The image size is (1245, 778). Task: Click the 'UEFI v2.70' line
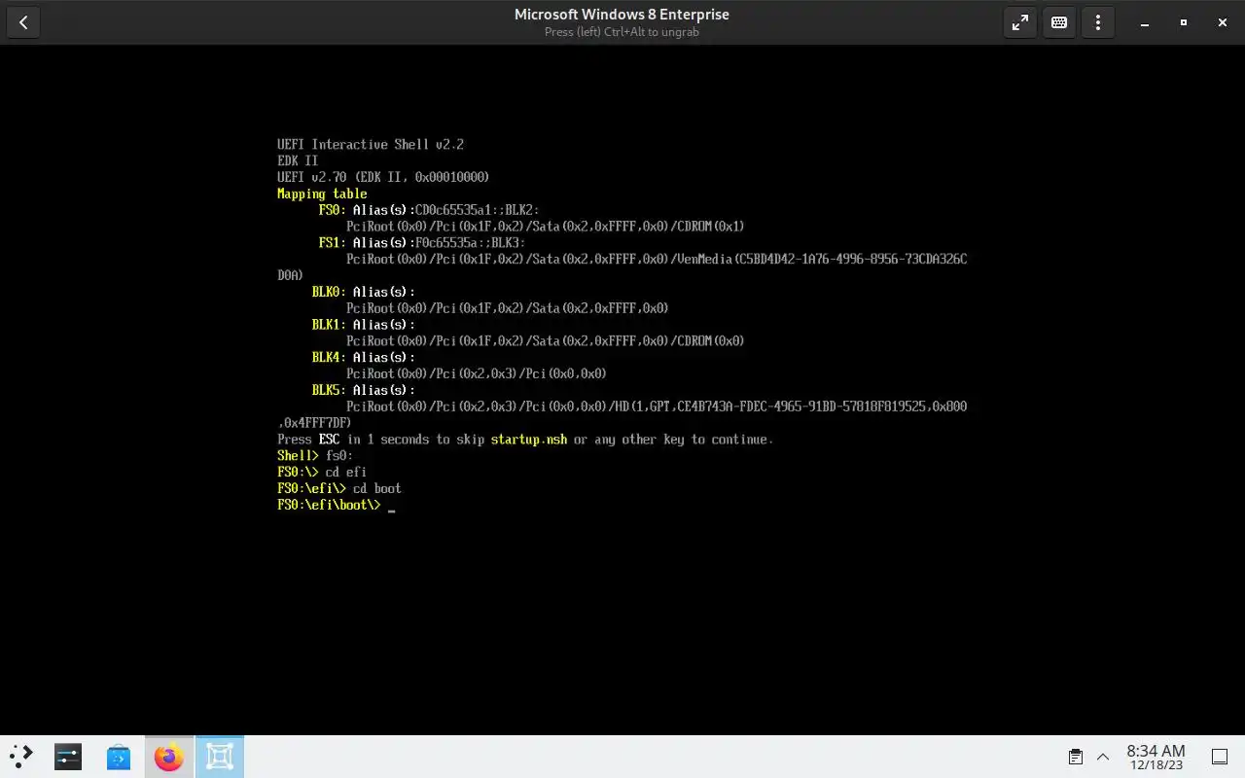383,177
